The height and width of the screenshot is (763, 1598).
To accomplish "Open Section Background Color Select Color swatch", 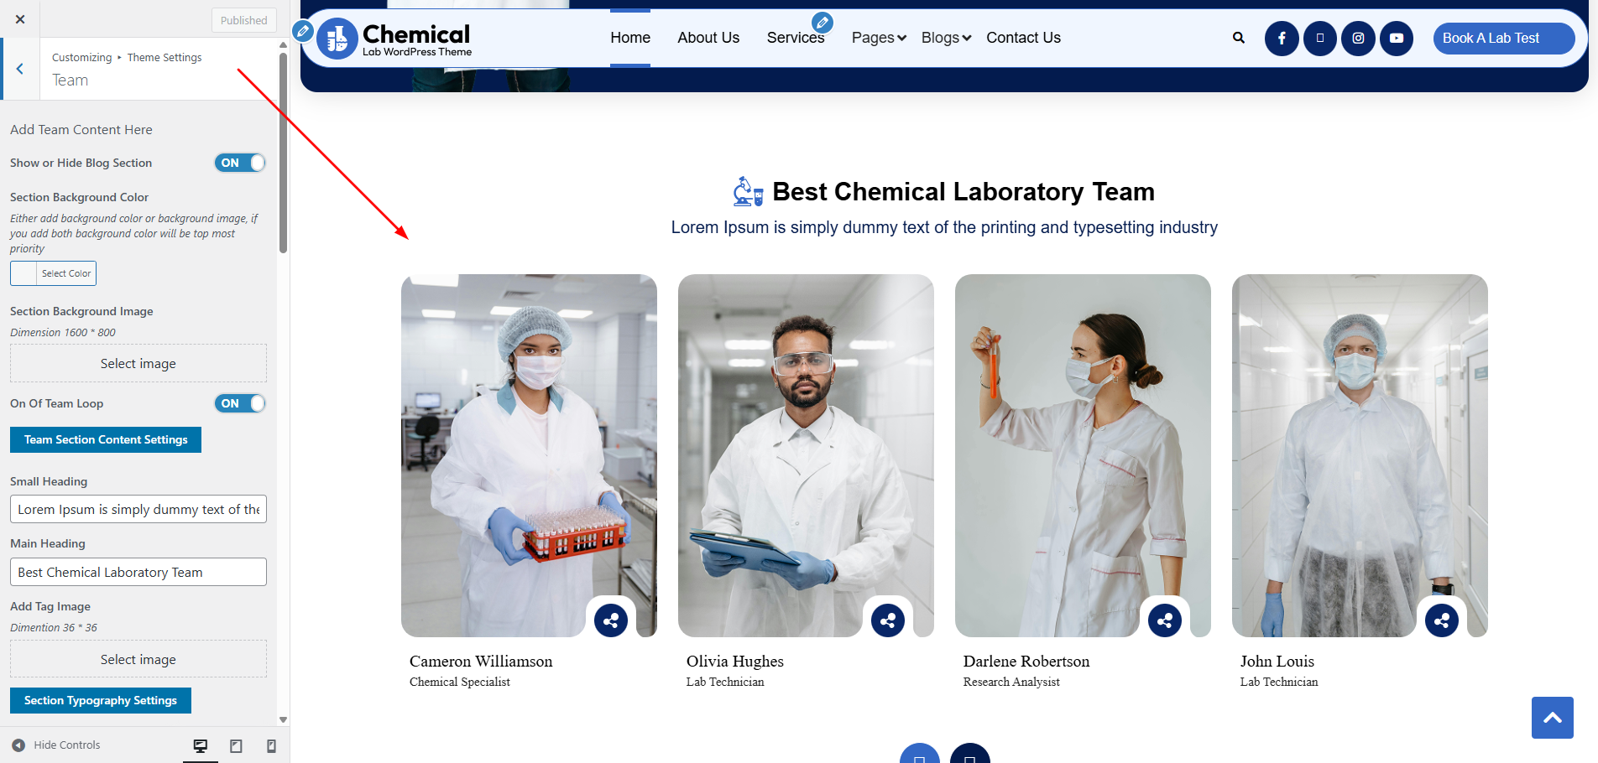I will (53, 273).
